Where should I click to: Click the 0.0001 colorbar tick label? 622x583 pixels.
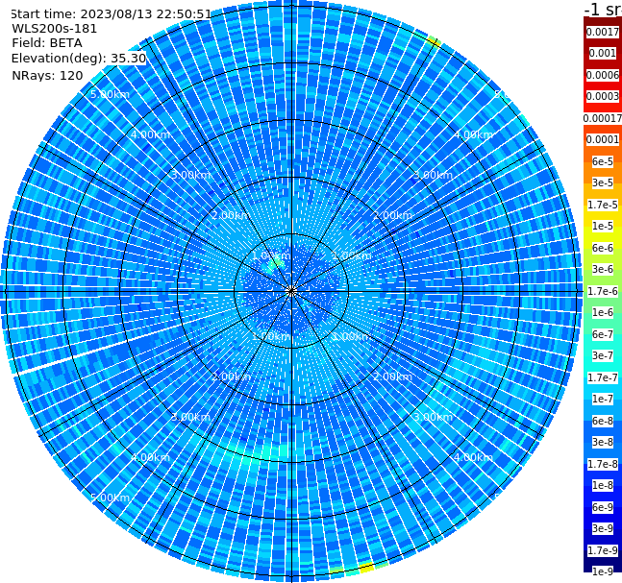coord(602,139)
